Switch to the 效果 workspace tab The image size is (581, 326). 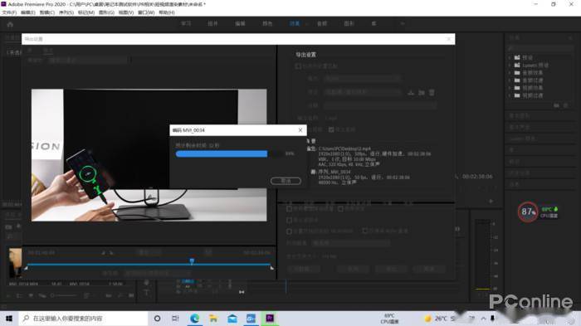tap(295, 23)
